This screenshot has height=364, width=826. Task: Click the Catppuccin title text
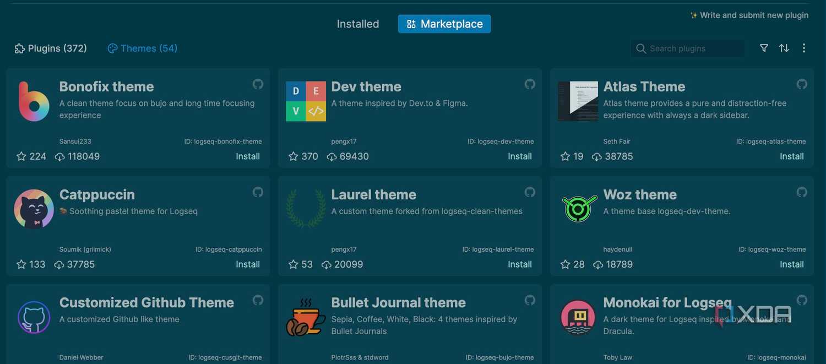pyautogui.click(x=97, y=194)
